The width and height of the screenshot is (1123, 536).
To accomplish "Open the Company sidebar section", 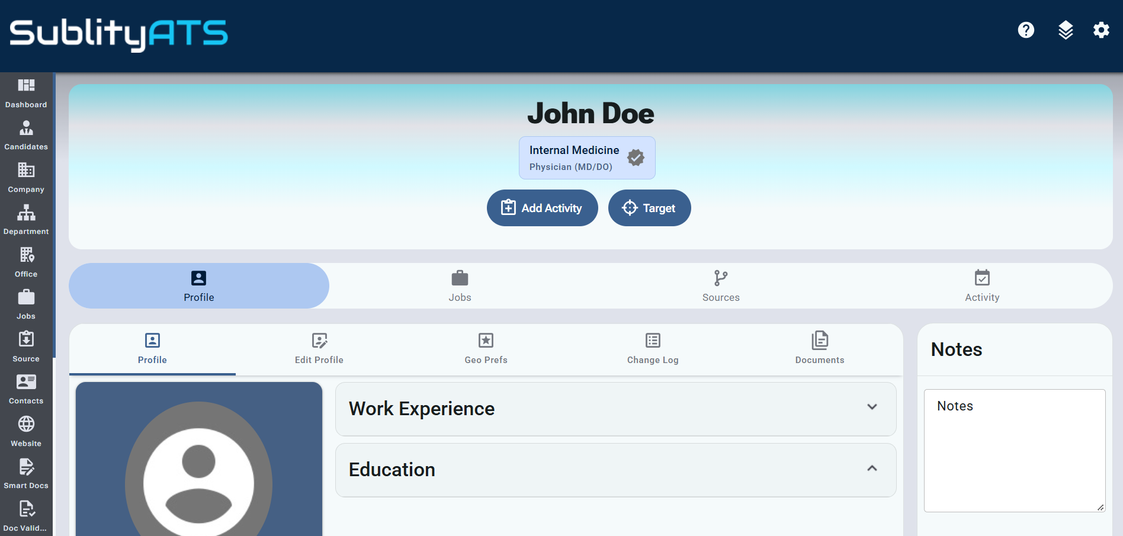I will coord(26,178).
